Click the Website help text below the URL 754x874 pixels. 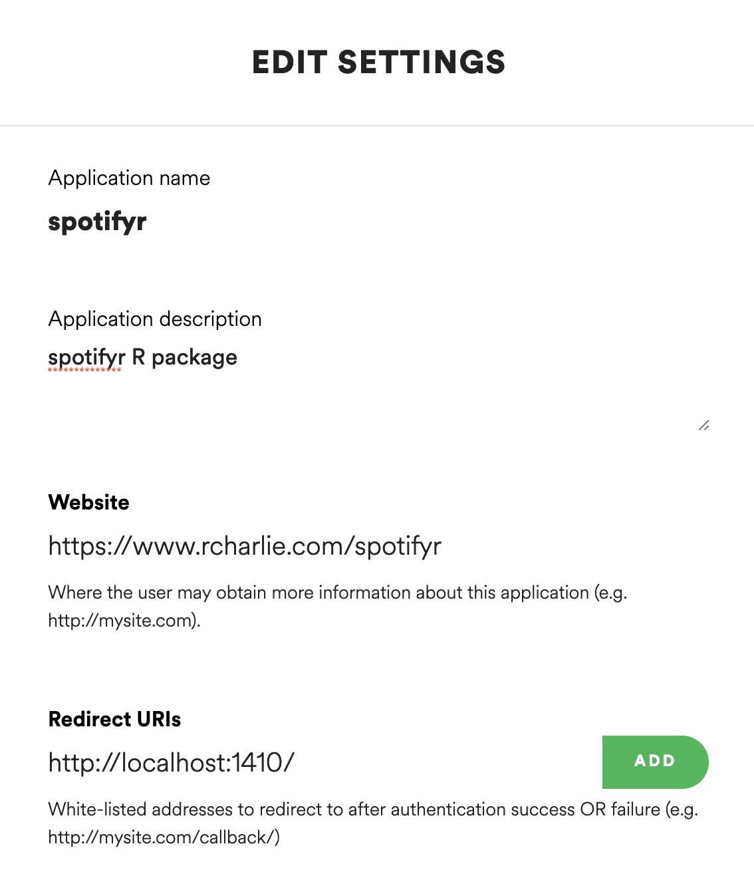click(x=319, y=593)
